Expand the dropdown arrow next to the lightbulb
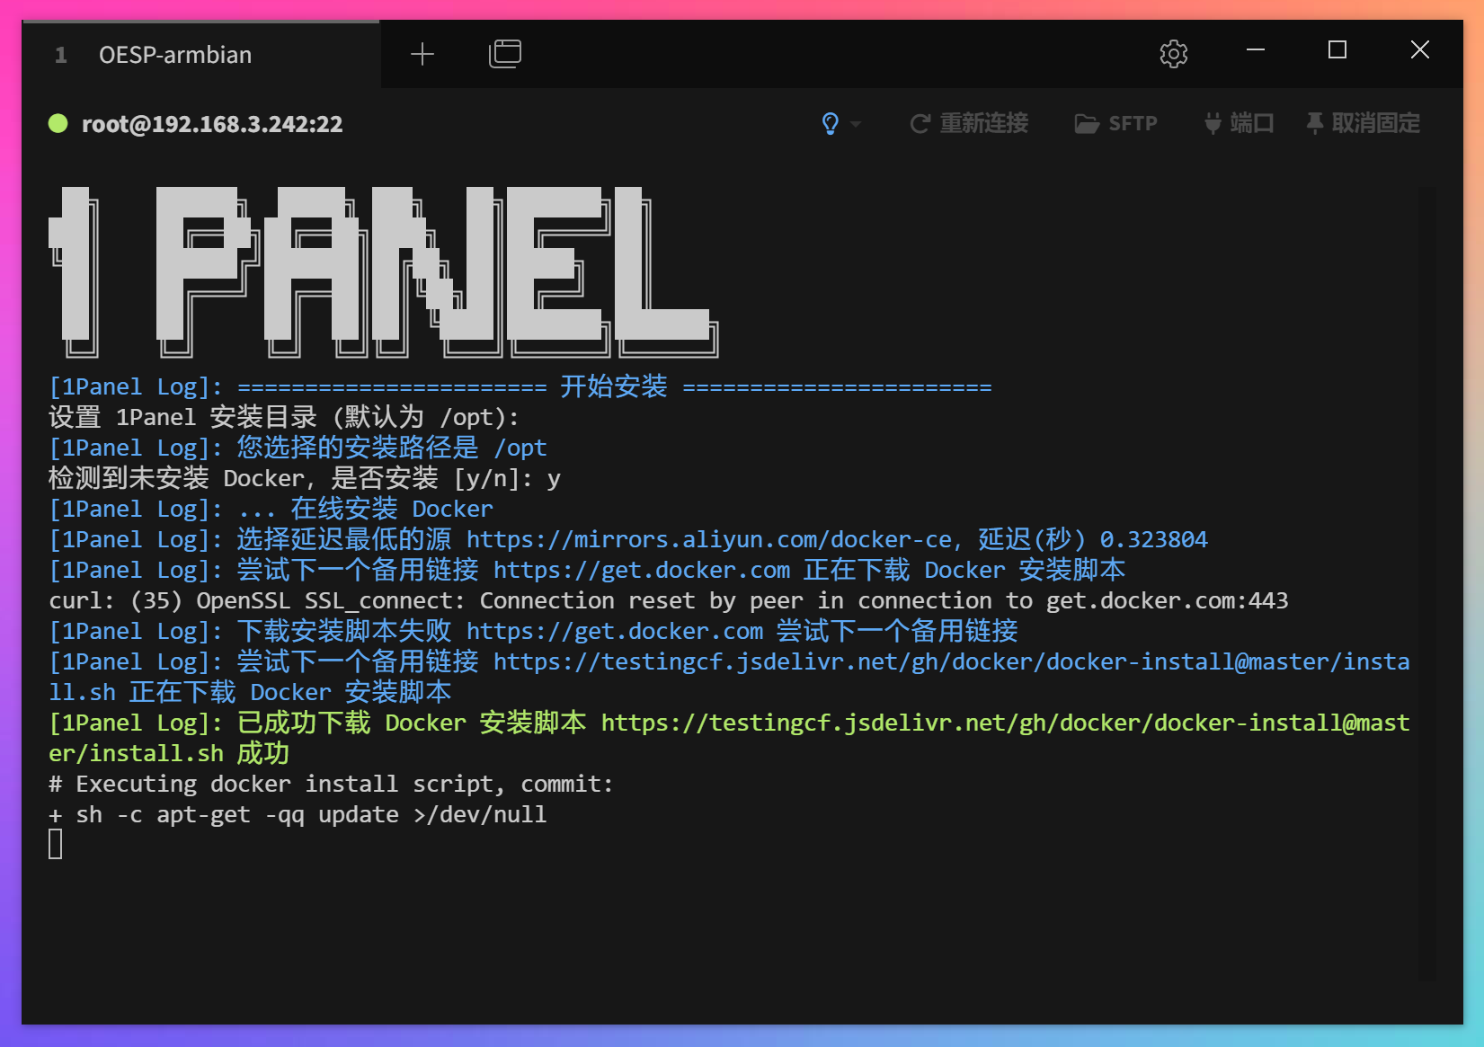The image size is (1484, 1047). (x=856, y=126)
